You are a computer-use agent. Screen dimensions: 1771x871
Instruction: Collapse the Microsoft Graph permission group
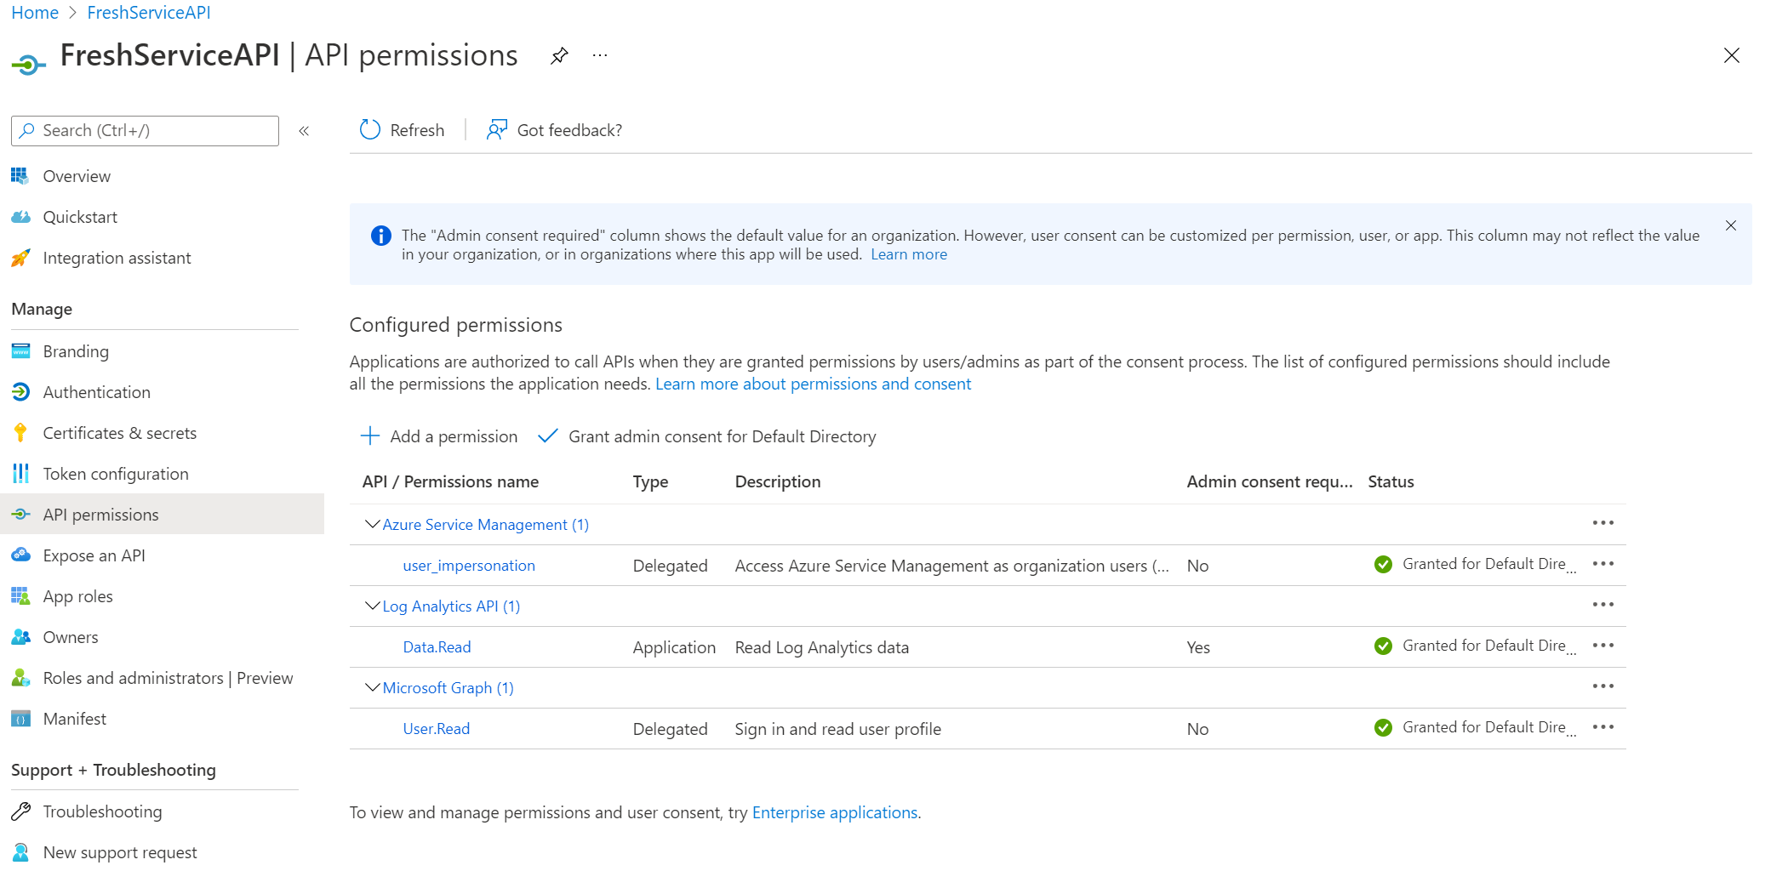click(x=371, y=686)
